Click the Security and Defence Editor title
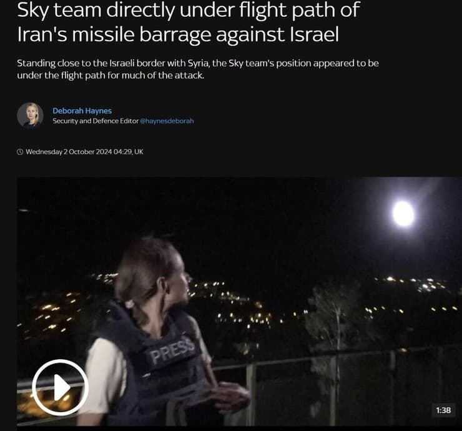 [96, 121]
